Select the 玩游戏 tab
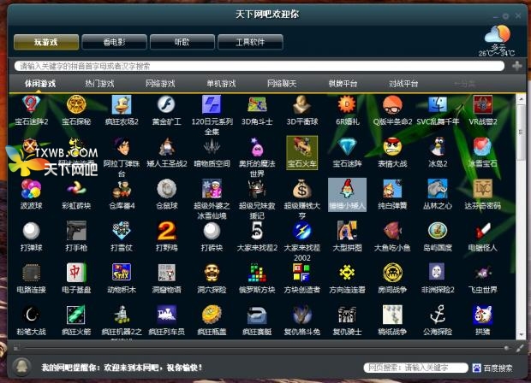The height and width of the screenshot is (383, 531). point(46,42)
